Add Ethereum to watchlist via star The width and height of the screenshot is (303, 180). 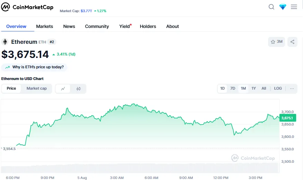[276, 42]
